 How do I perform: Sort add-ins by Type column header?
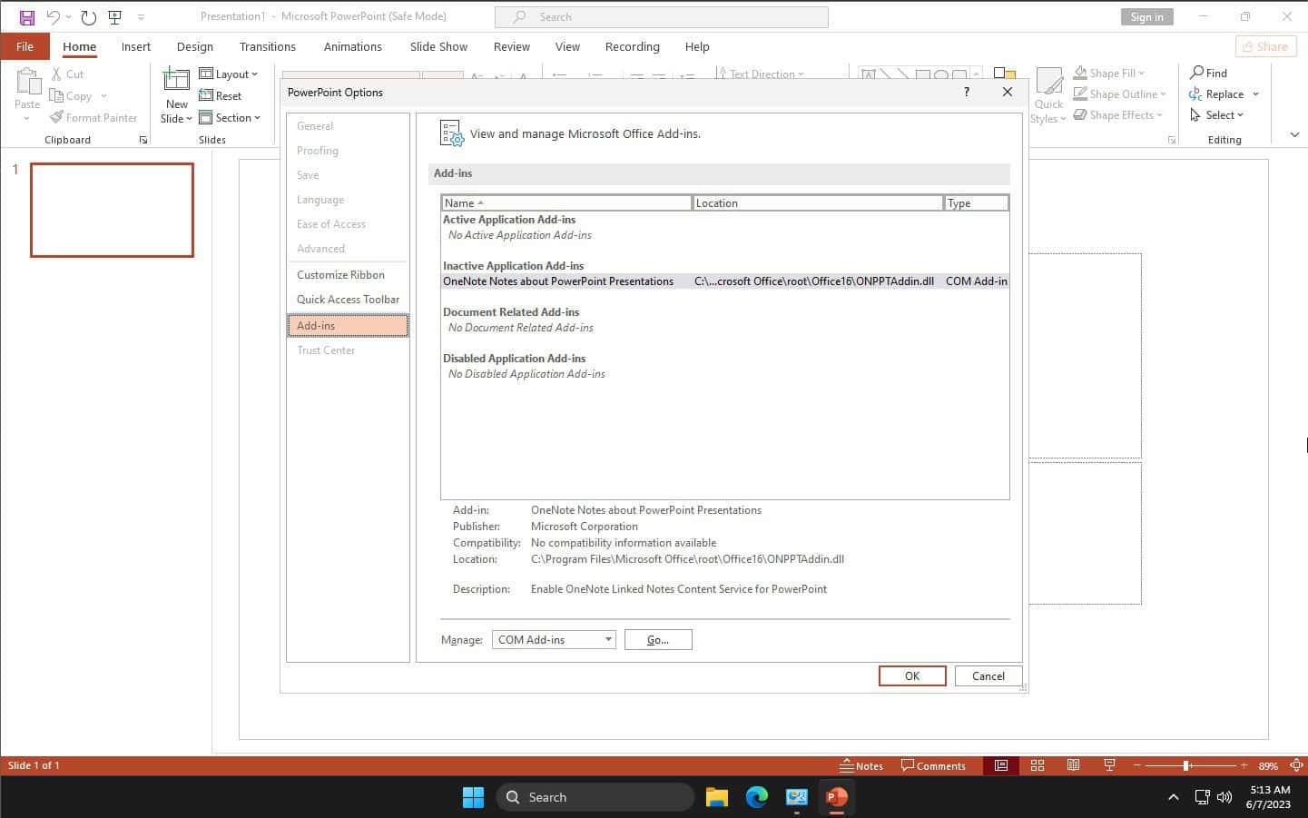pos(976,203)
